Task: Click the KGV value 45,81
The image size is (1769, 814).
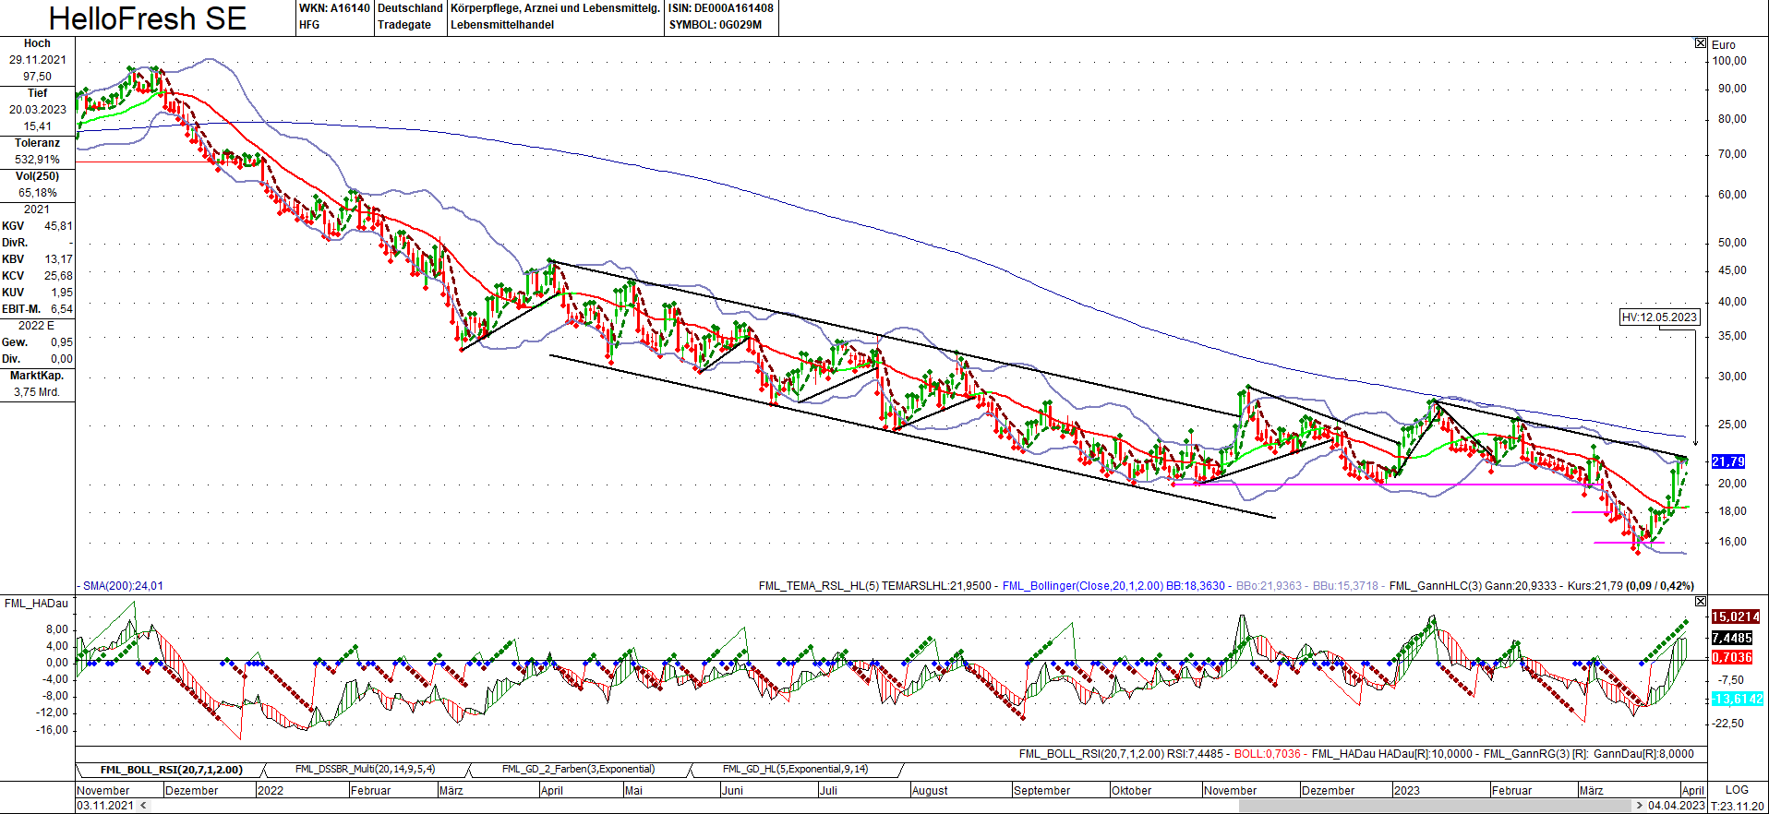Action: [58, 226]
